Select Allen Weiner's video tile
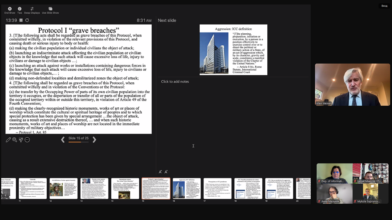This screenshot has height=220, width=392. coord(352,84)
